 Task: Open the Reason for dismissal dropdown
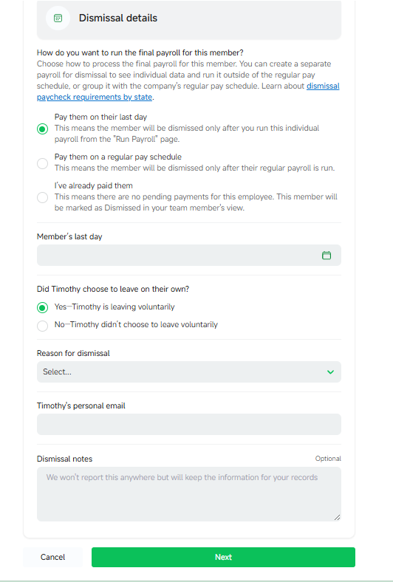click(189, 372)
